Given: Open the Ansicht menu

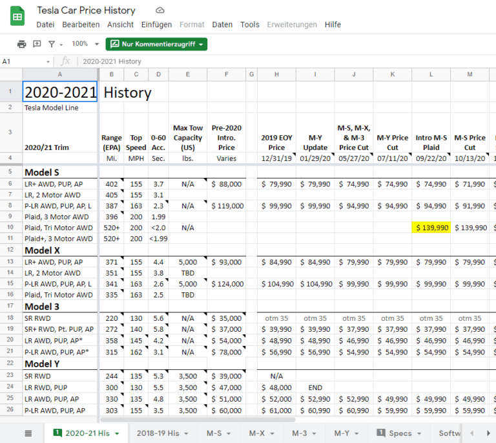Looking at the screenshot, I should coord(120,25).
